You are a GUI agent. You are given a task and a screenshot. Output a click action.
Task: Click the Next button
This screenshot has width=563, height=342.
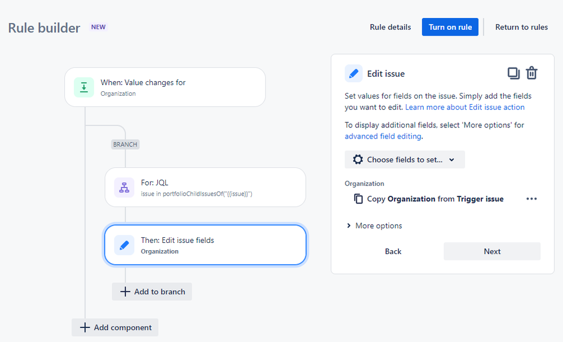[x=492, y=251]
